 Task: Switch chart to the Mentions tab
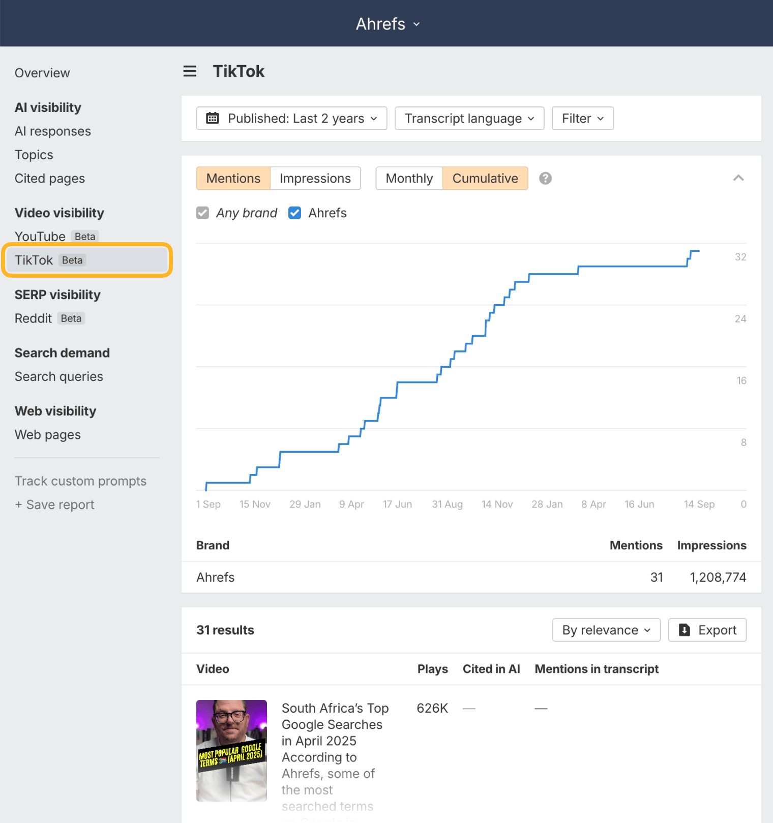click(233, 179)
